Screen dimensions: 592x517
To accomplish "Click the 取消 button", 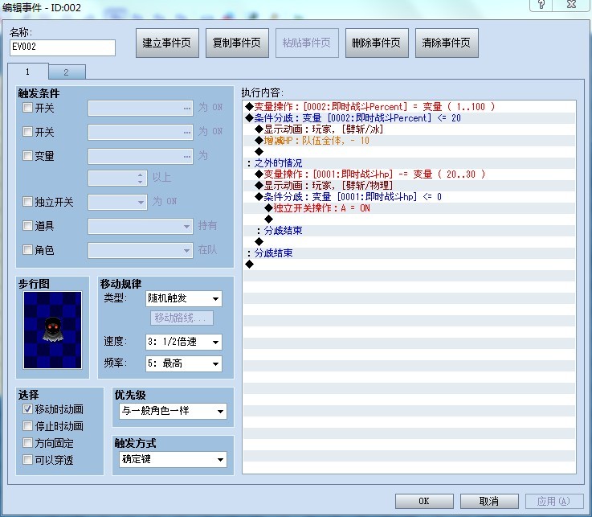I will click(x=489, y=501).
